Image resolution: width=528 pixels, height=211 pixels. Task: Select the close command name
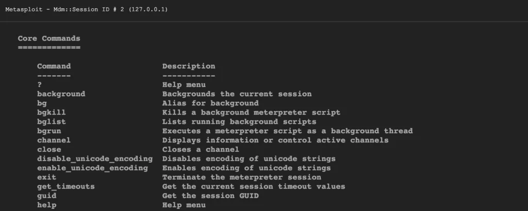coord(49,150)
